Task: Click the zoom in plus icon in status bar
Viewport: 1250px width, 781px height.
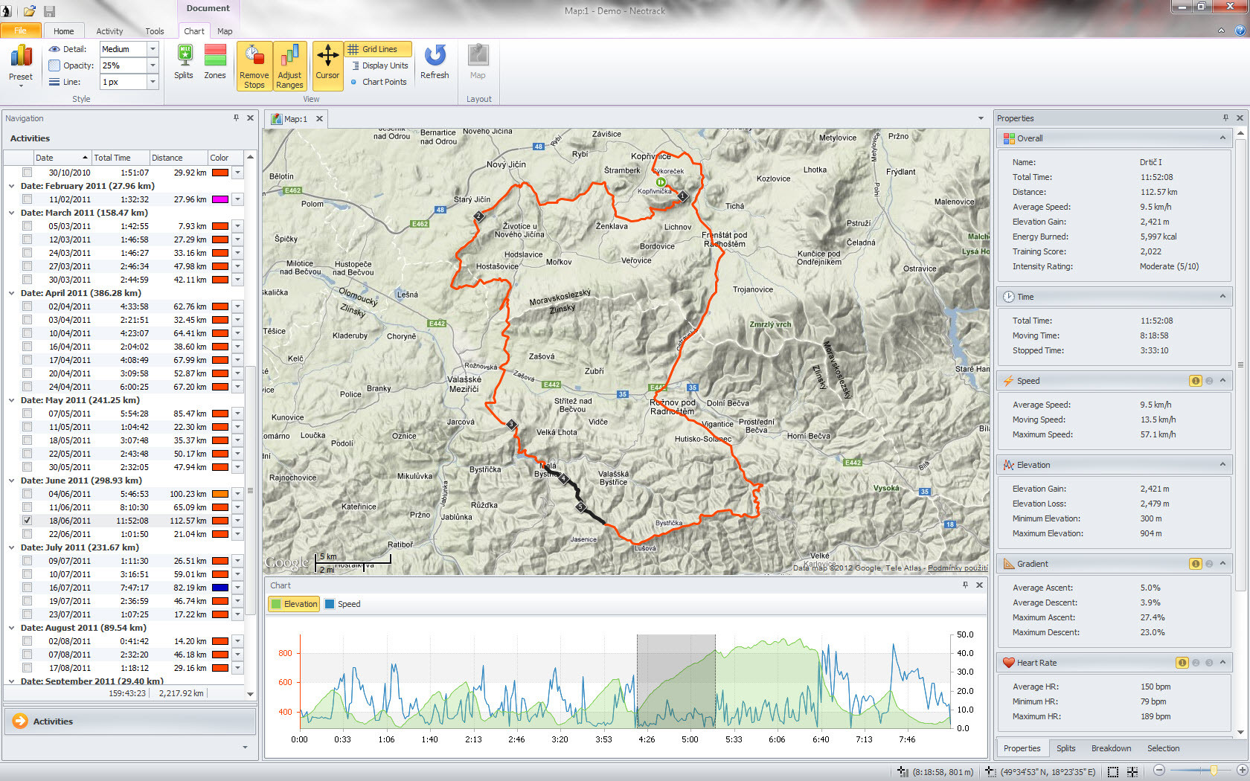Action: (1242, 771)
